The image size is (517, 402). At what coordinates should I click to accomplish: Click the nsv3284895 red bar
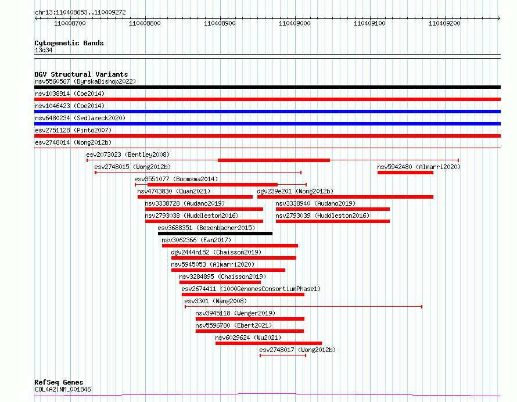[x=220, y=282]
